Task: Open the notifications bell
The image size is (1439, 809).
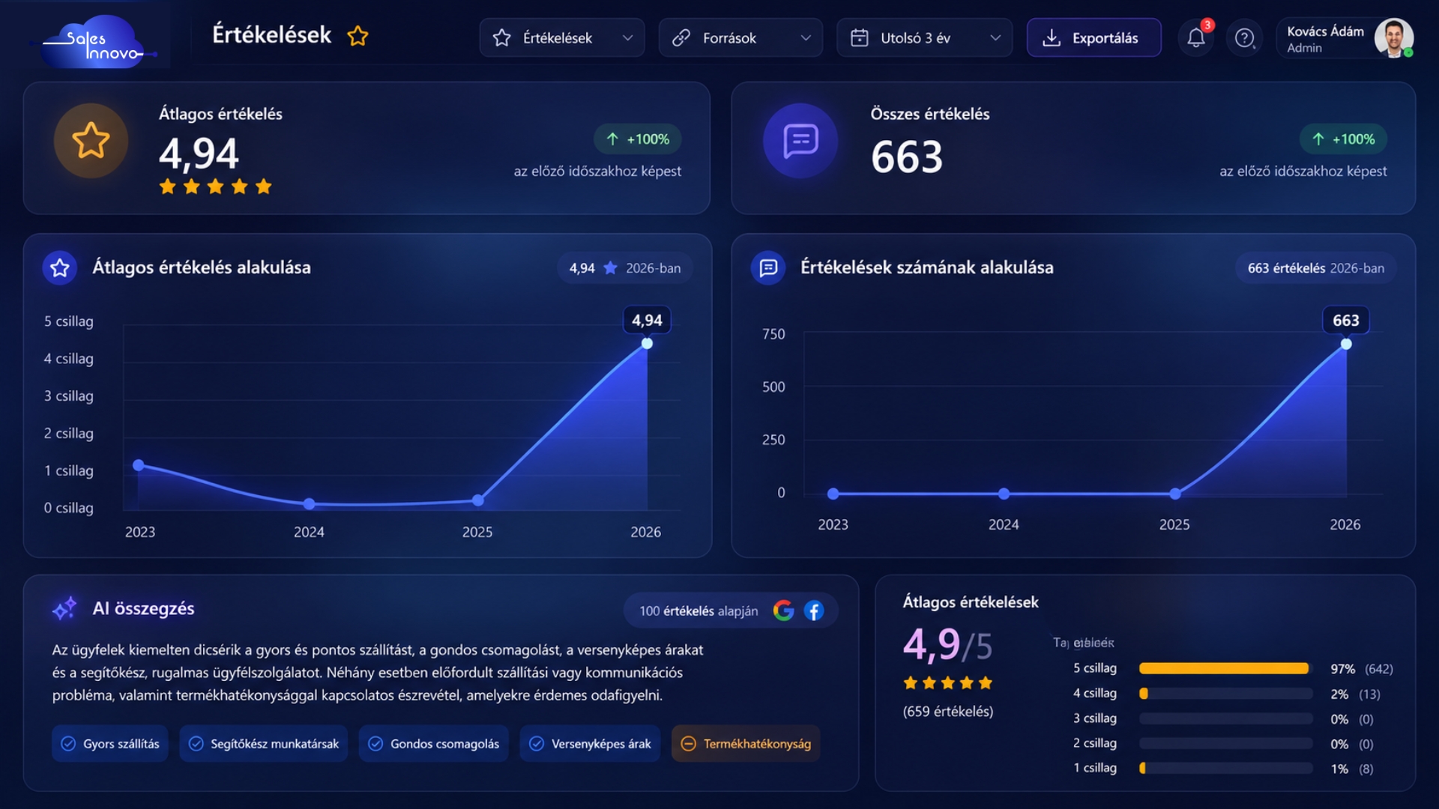Action: [x=1196, y=37]
